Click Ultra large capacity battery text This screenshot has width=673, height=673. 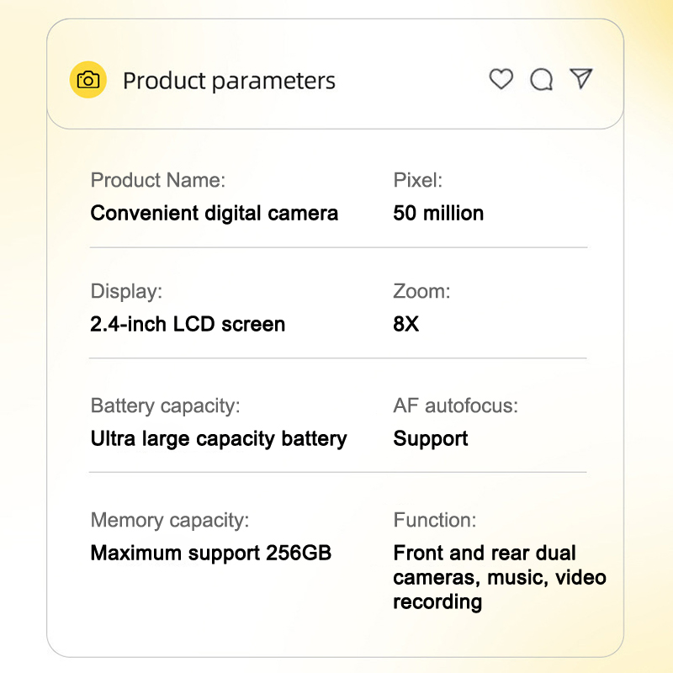(x=219, y=438)
